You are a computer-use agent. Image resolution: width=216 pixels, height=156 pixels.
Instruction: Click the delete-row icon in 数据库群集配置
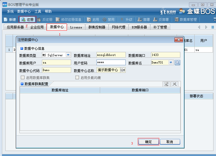pos(174,84)
